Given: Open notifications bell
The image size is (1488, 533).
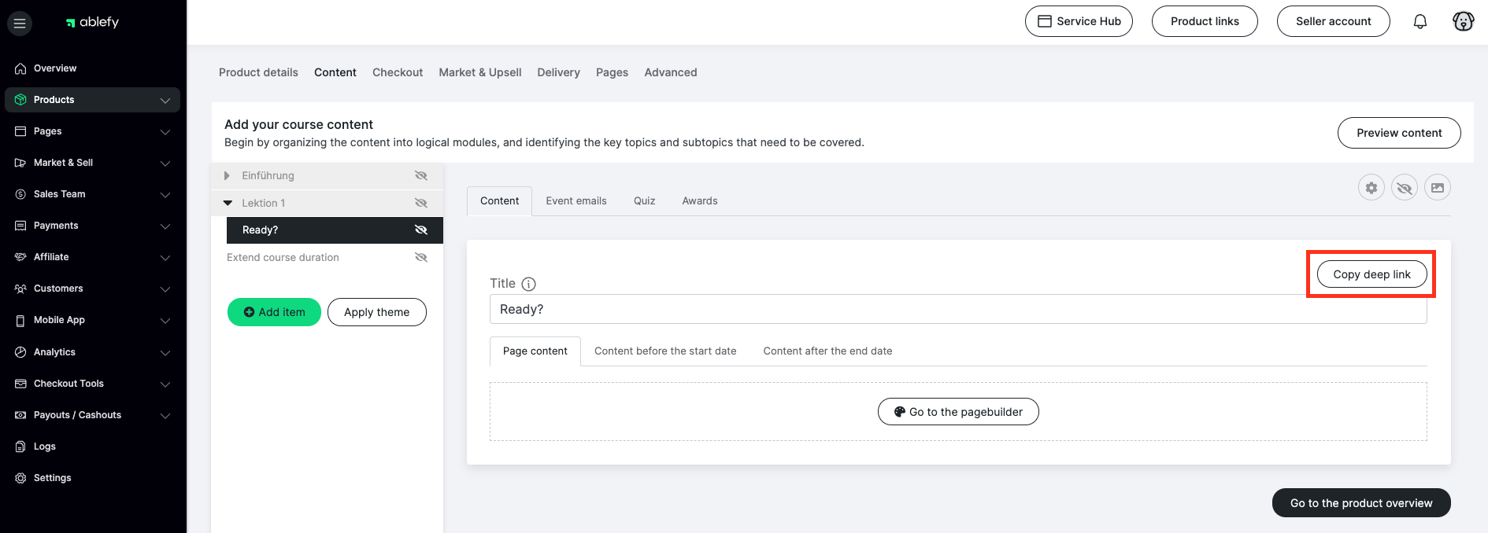Looking at the screenshot, I should tap(1420, 22).
